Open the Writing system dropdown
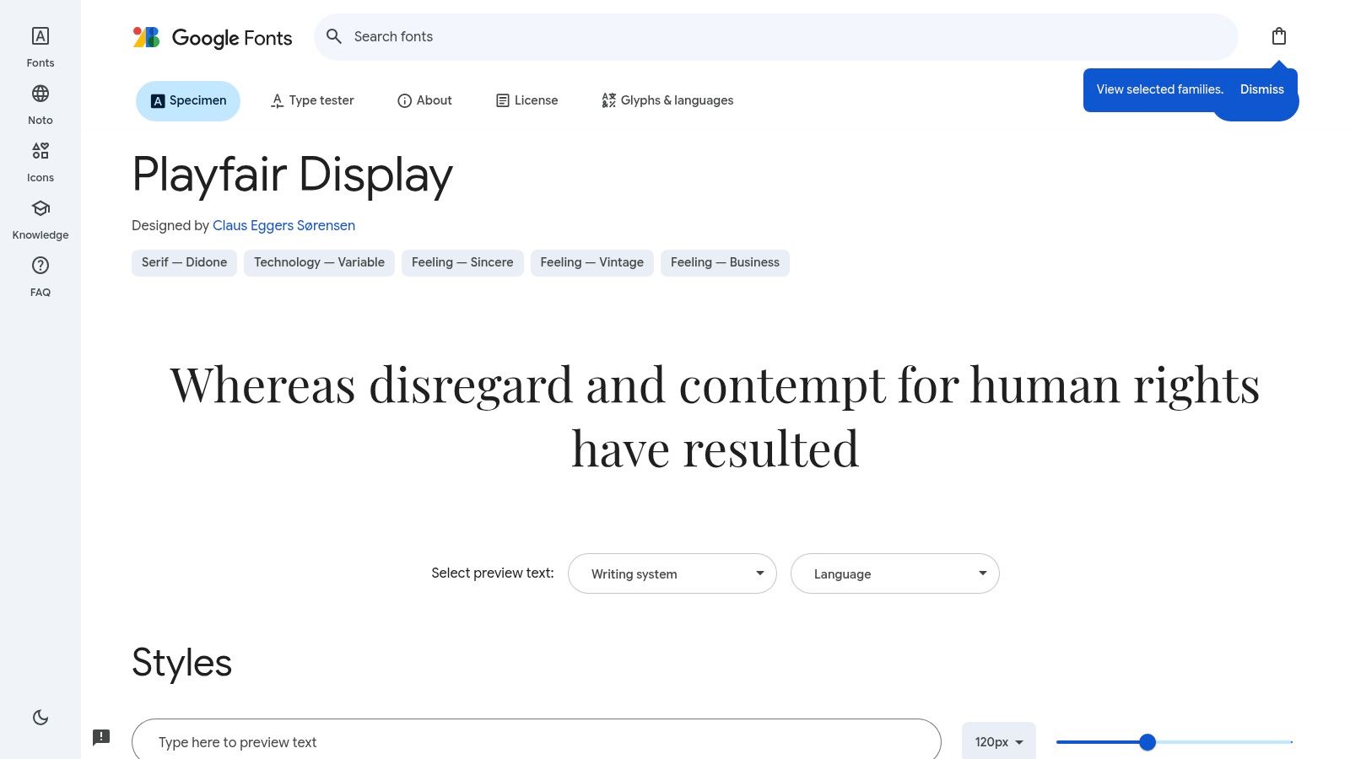 672,573
